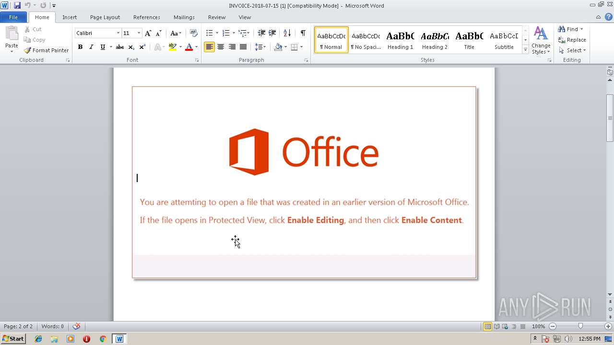
Task: Set Center text alignment
Action: (x=221, y=47)
